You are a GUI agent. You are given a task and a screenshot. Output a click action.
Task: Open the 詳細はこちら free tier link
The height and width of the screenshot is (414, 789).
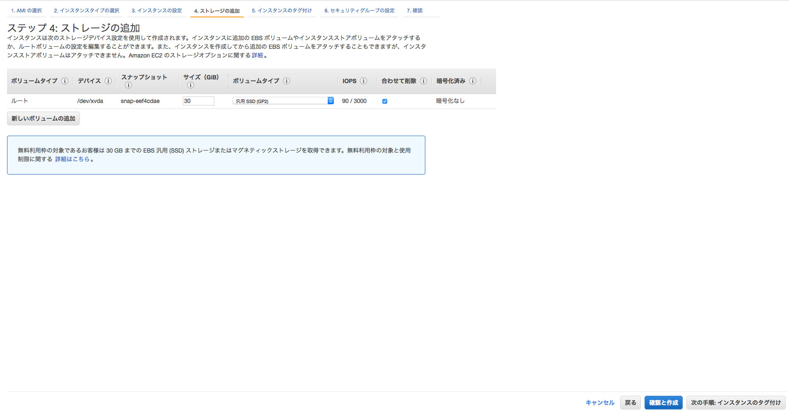(72, 159)
